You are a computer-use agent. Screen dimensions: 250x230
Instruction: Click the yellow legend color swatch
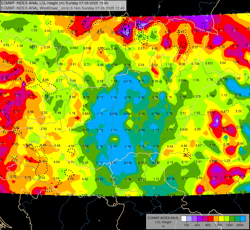[x=221, y=219]
